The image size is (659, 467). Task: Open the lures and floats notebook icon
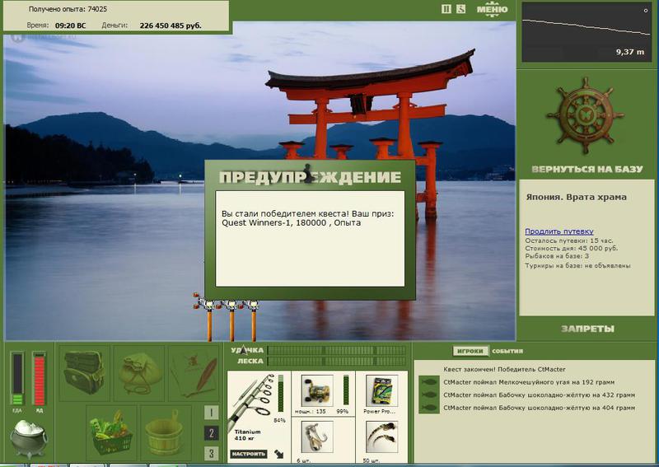coord(194,373)
